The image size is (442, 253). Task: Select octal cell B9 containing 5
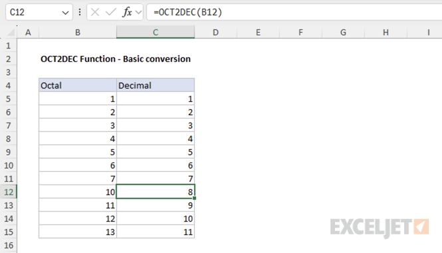tap(78, 152)
